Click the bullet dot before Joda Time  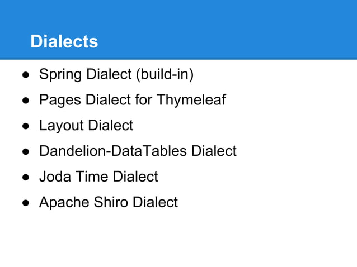26,177
